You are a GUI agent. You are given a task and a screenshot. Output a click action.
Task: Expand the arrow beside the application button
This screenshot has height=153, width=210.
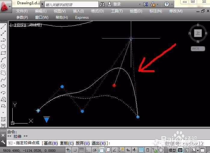click(10, 6)
